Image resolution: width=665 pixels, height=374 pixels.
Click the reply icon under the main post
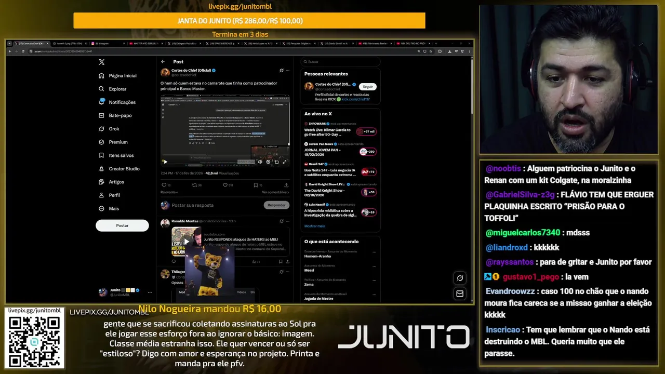(164, 185)
